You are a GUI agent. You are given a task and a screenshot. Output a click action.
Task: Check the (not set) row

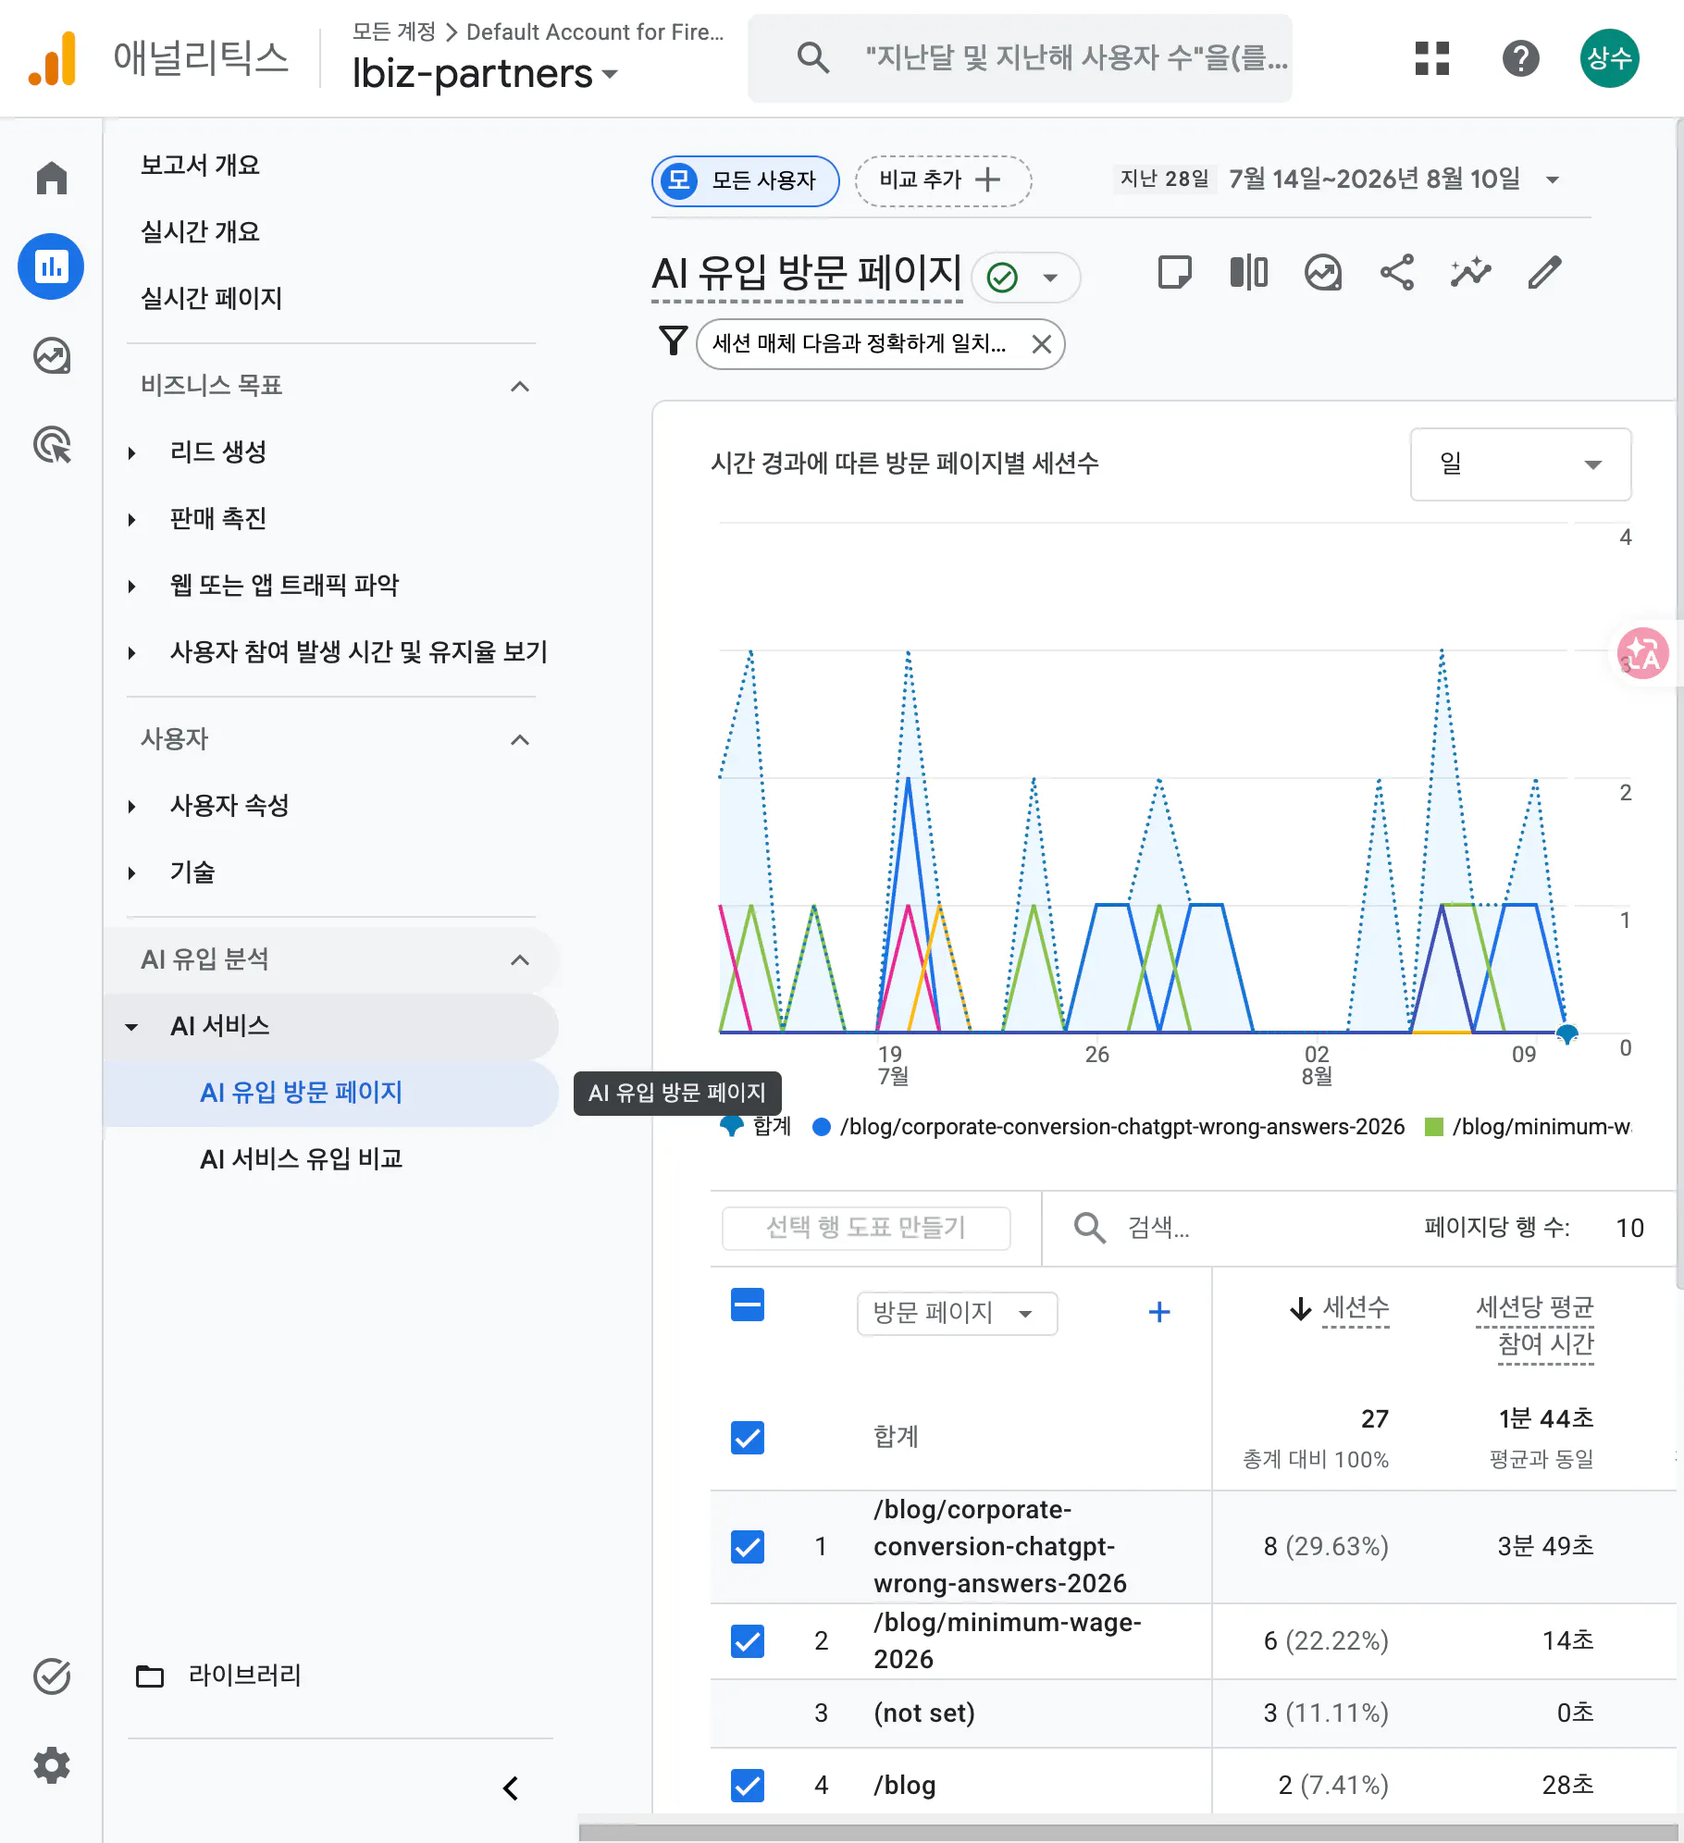(748, 1713)
